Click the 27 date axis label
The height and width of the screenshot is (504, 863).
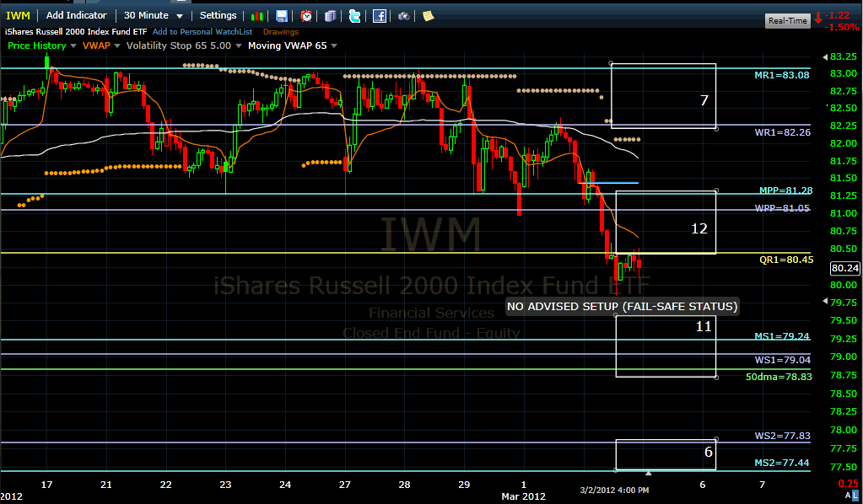[345, 485]
